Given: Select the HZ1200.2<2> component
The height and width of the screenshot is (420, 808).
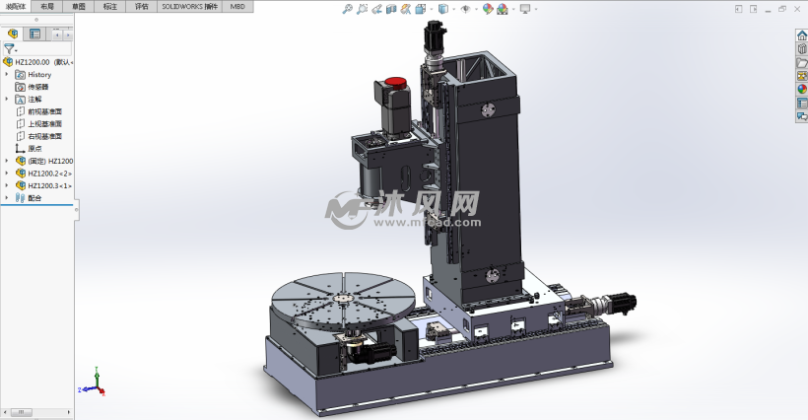Looking at the screenshot, I should 43,174.
